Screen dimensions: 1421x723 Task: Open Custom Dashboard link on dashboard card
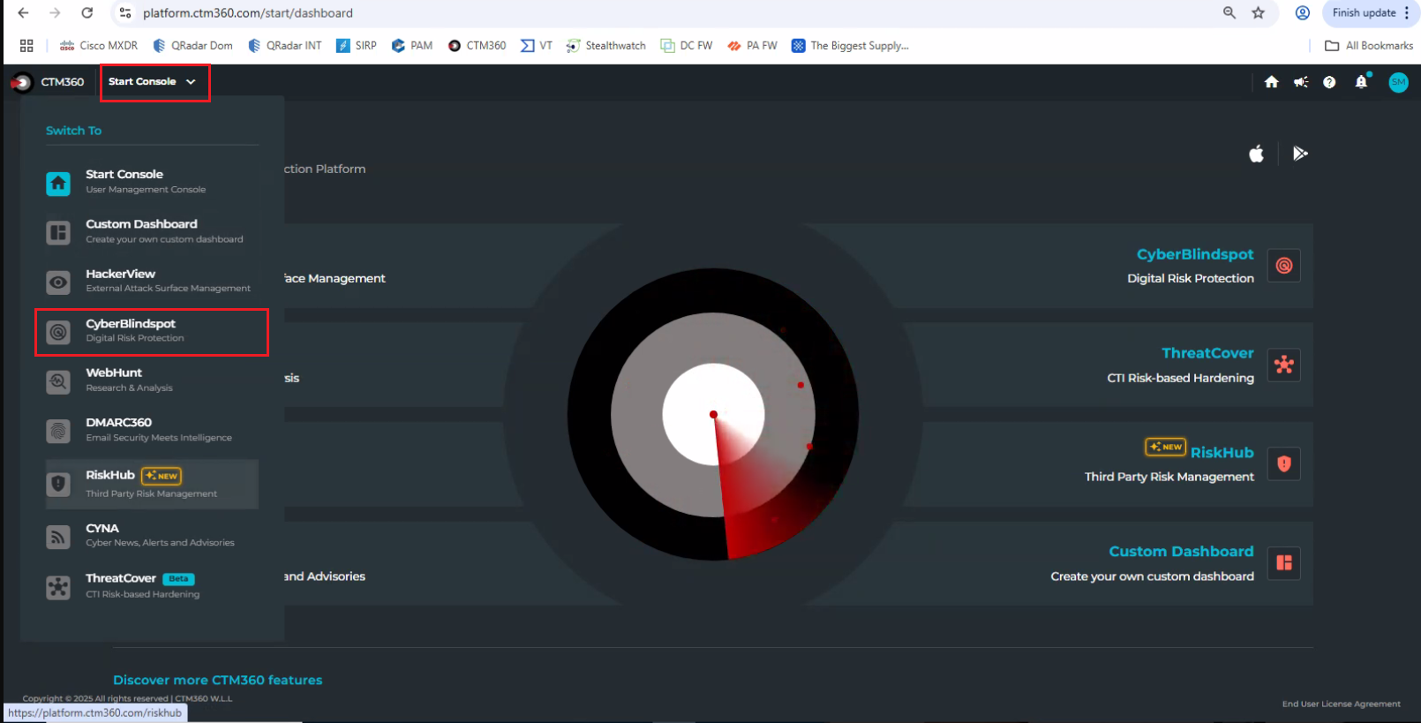(1181, 552)
